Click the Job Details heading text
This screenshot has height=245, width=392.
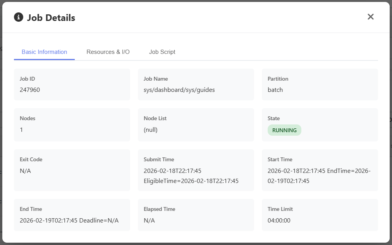pyautogui.click(x=51, y=17)
